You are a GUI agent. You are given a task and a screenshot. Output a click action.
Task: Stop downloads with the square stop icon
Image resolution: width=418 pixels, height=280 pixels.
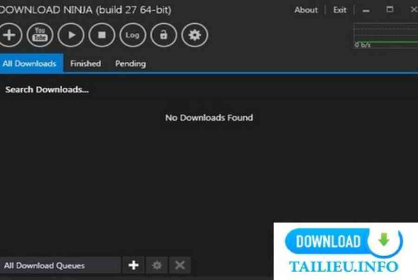tap(102, 35)
